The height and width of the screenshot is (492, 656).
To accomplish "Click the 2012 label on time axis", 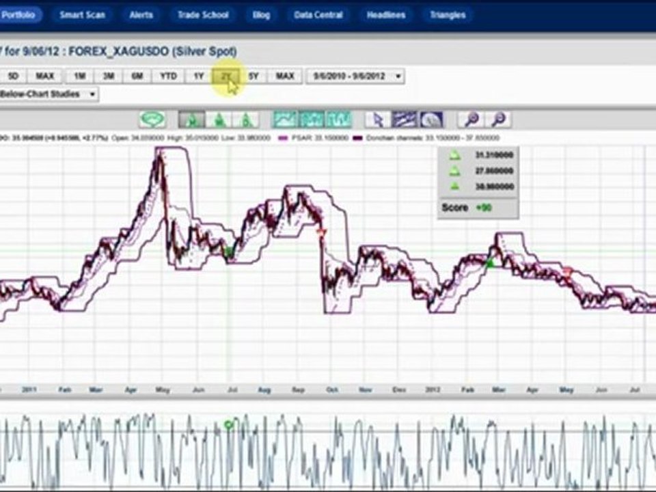I will pyautogui.click(x=432, y=390).
